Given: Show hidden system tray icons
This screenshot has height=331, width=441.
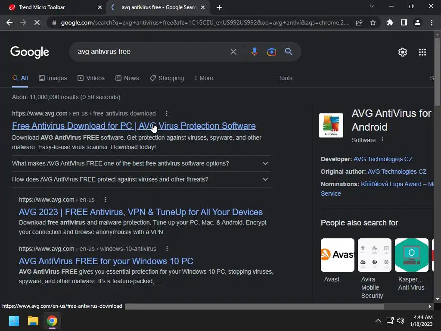Looking at the screenshot, I should 378,321.
